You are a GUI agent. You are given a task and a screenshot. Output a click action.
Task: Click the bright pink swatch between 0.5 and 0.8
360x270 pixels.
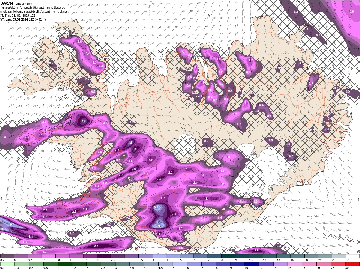pyautogui.click(x=48, y=256)
